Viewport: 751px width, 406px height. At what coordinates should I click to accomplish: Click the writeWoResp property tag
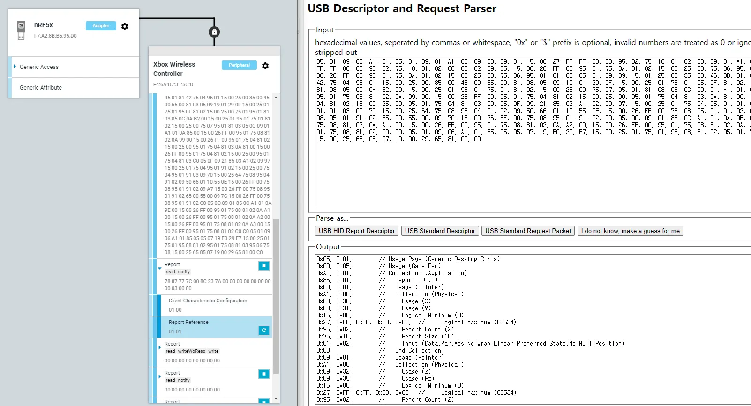tap(192, 351)
